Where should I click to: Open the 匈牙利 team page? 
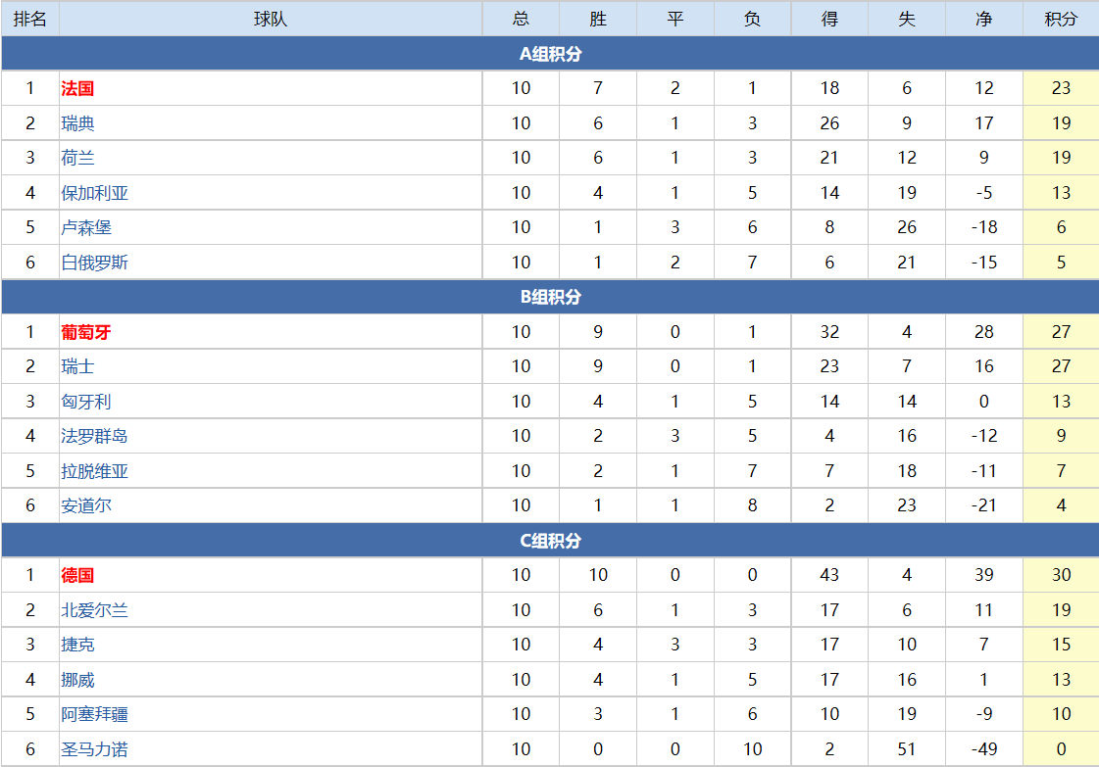point(85,402)
